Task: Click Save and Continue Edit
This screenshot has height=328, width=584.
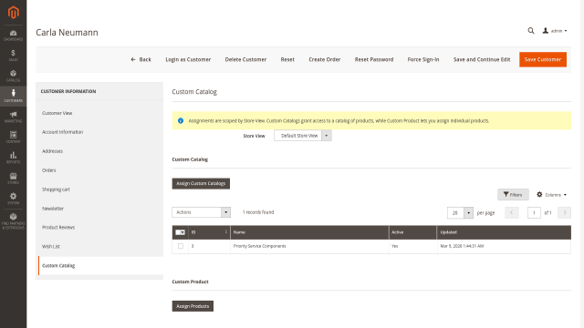Action: click(x=482, y=59)
